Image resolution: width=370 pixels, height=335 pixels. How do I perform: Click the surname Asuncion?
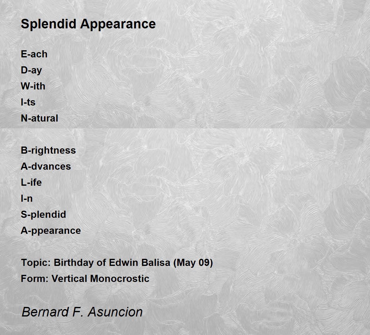[115, 312]
